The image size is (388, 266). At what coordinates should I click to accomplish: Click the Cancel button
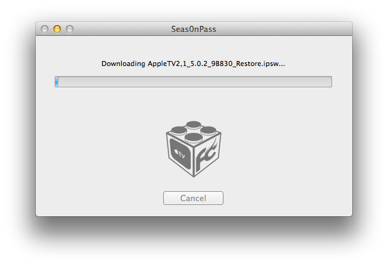coord(193,198)
